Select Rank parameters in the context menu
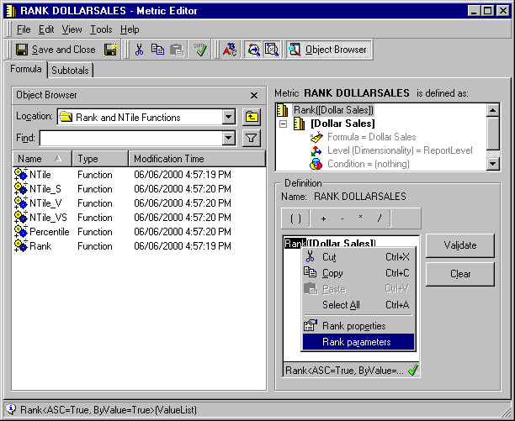Screen dimensions: 515x421 pyautogui.click(x=358, y=342)
